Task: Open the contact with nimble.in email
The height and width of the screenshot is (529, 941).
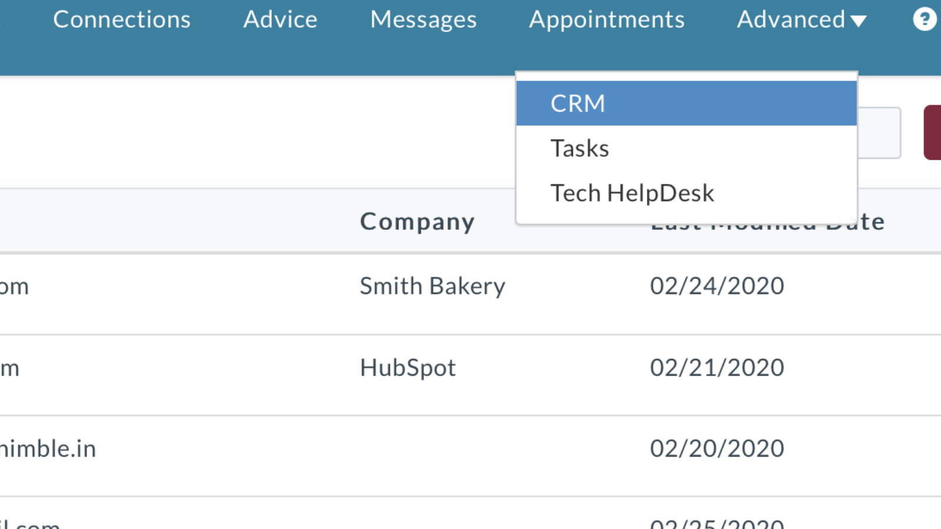Action: (48, 449)
